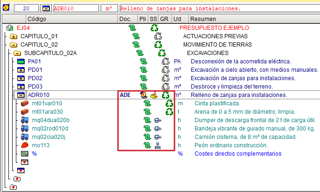320x192 pixels.
Task: Select the CAPITULO_01 code text
Action: [x=39, y=36]
